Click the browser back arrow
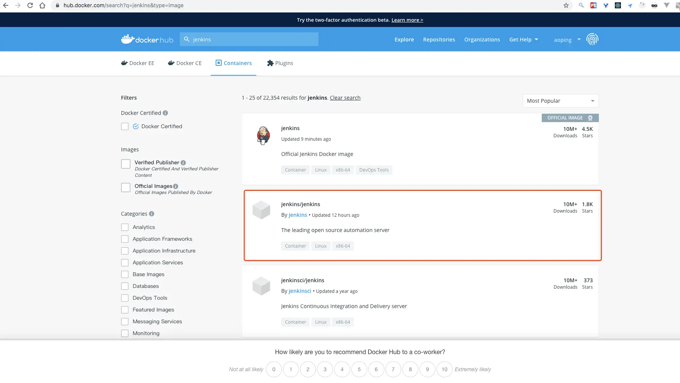680x383 pixels. [6, 5]
